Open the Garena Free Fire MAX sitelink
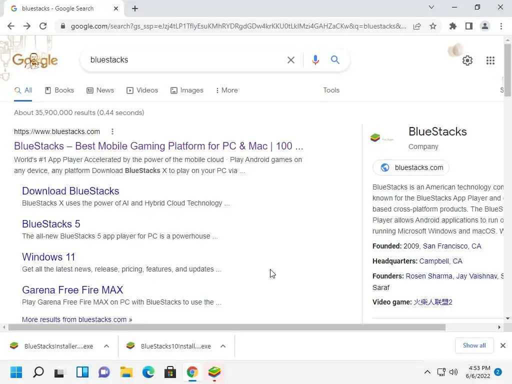This screenshot has height=384, width=512. click(x=72, y=290)
